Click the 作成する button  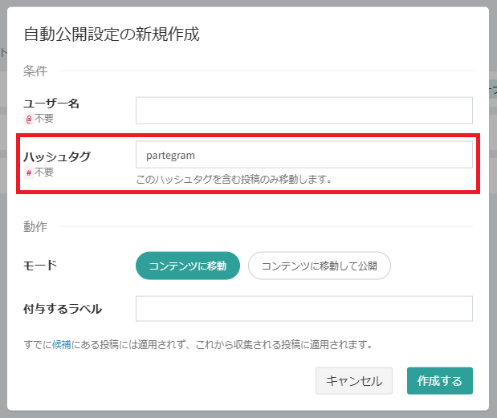439,381
